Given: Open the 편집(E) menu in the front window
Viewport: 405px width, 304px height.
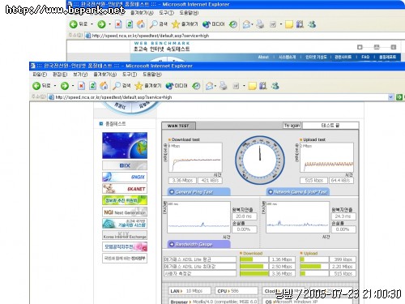Looking at the screenshot, I should coord(60,75).
